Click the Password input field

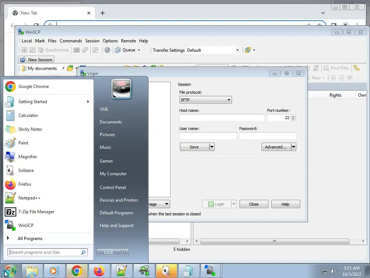pyautogui.click(x=268, y=136)
